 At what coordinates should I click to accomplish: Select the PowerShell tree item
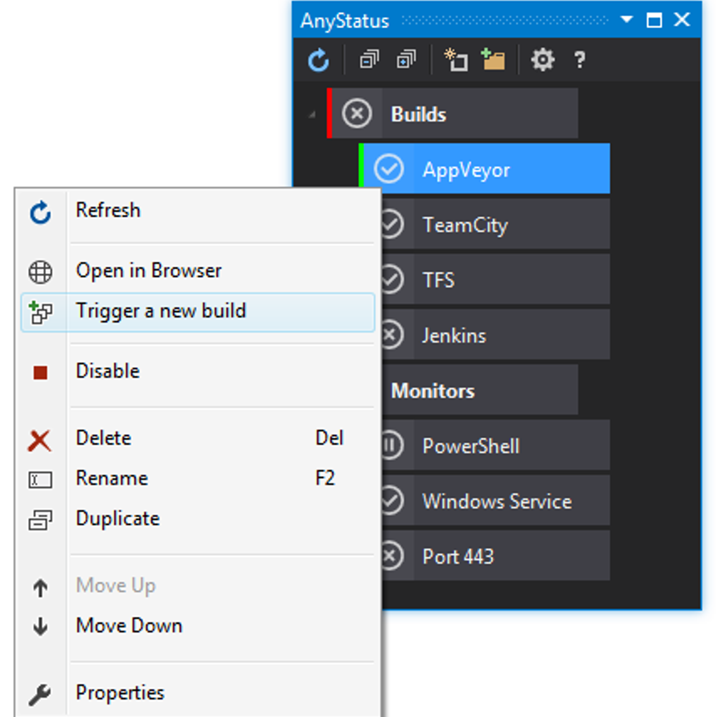[496, 445]
